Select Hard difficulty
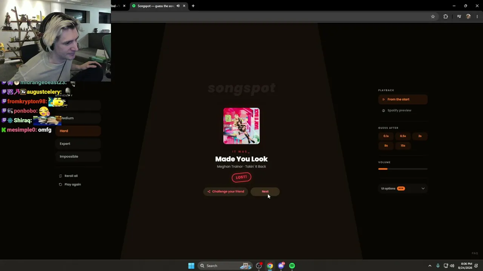Image resolution: width=483 pixels, height=271 pixels. pyautogui.click(x=78, y=131)
